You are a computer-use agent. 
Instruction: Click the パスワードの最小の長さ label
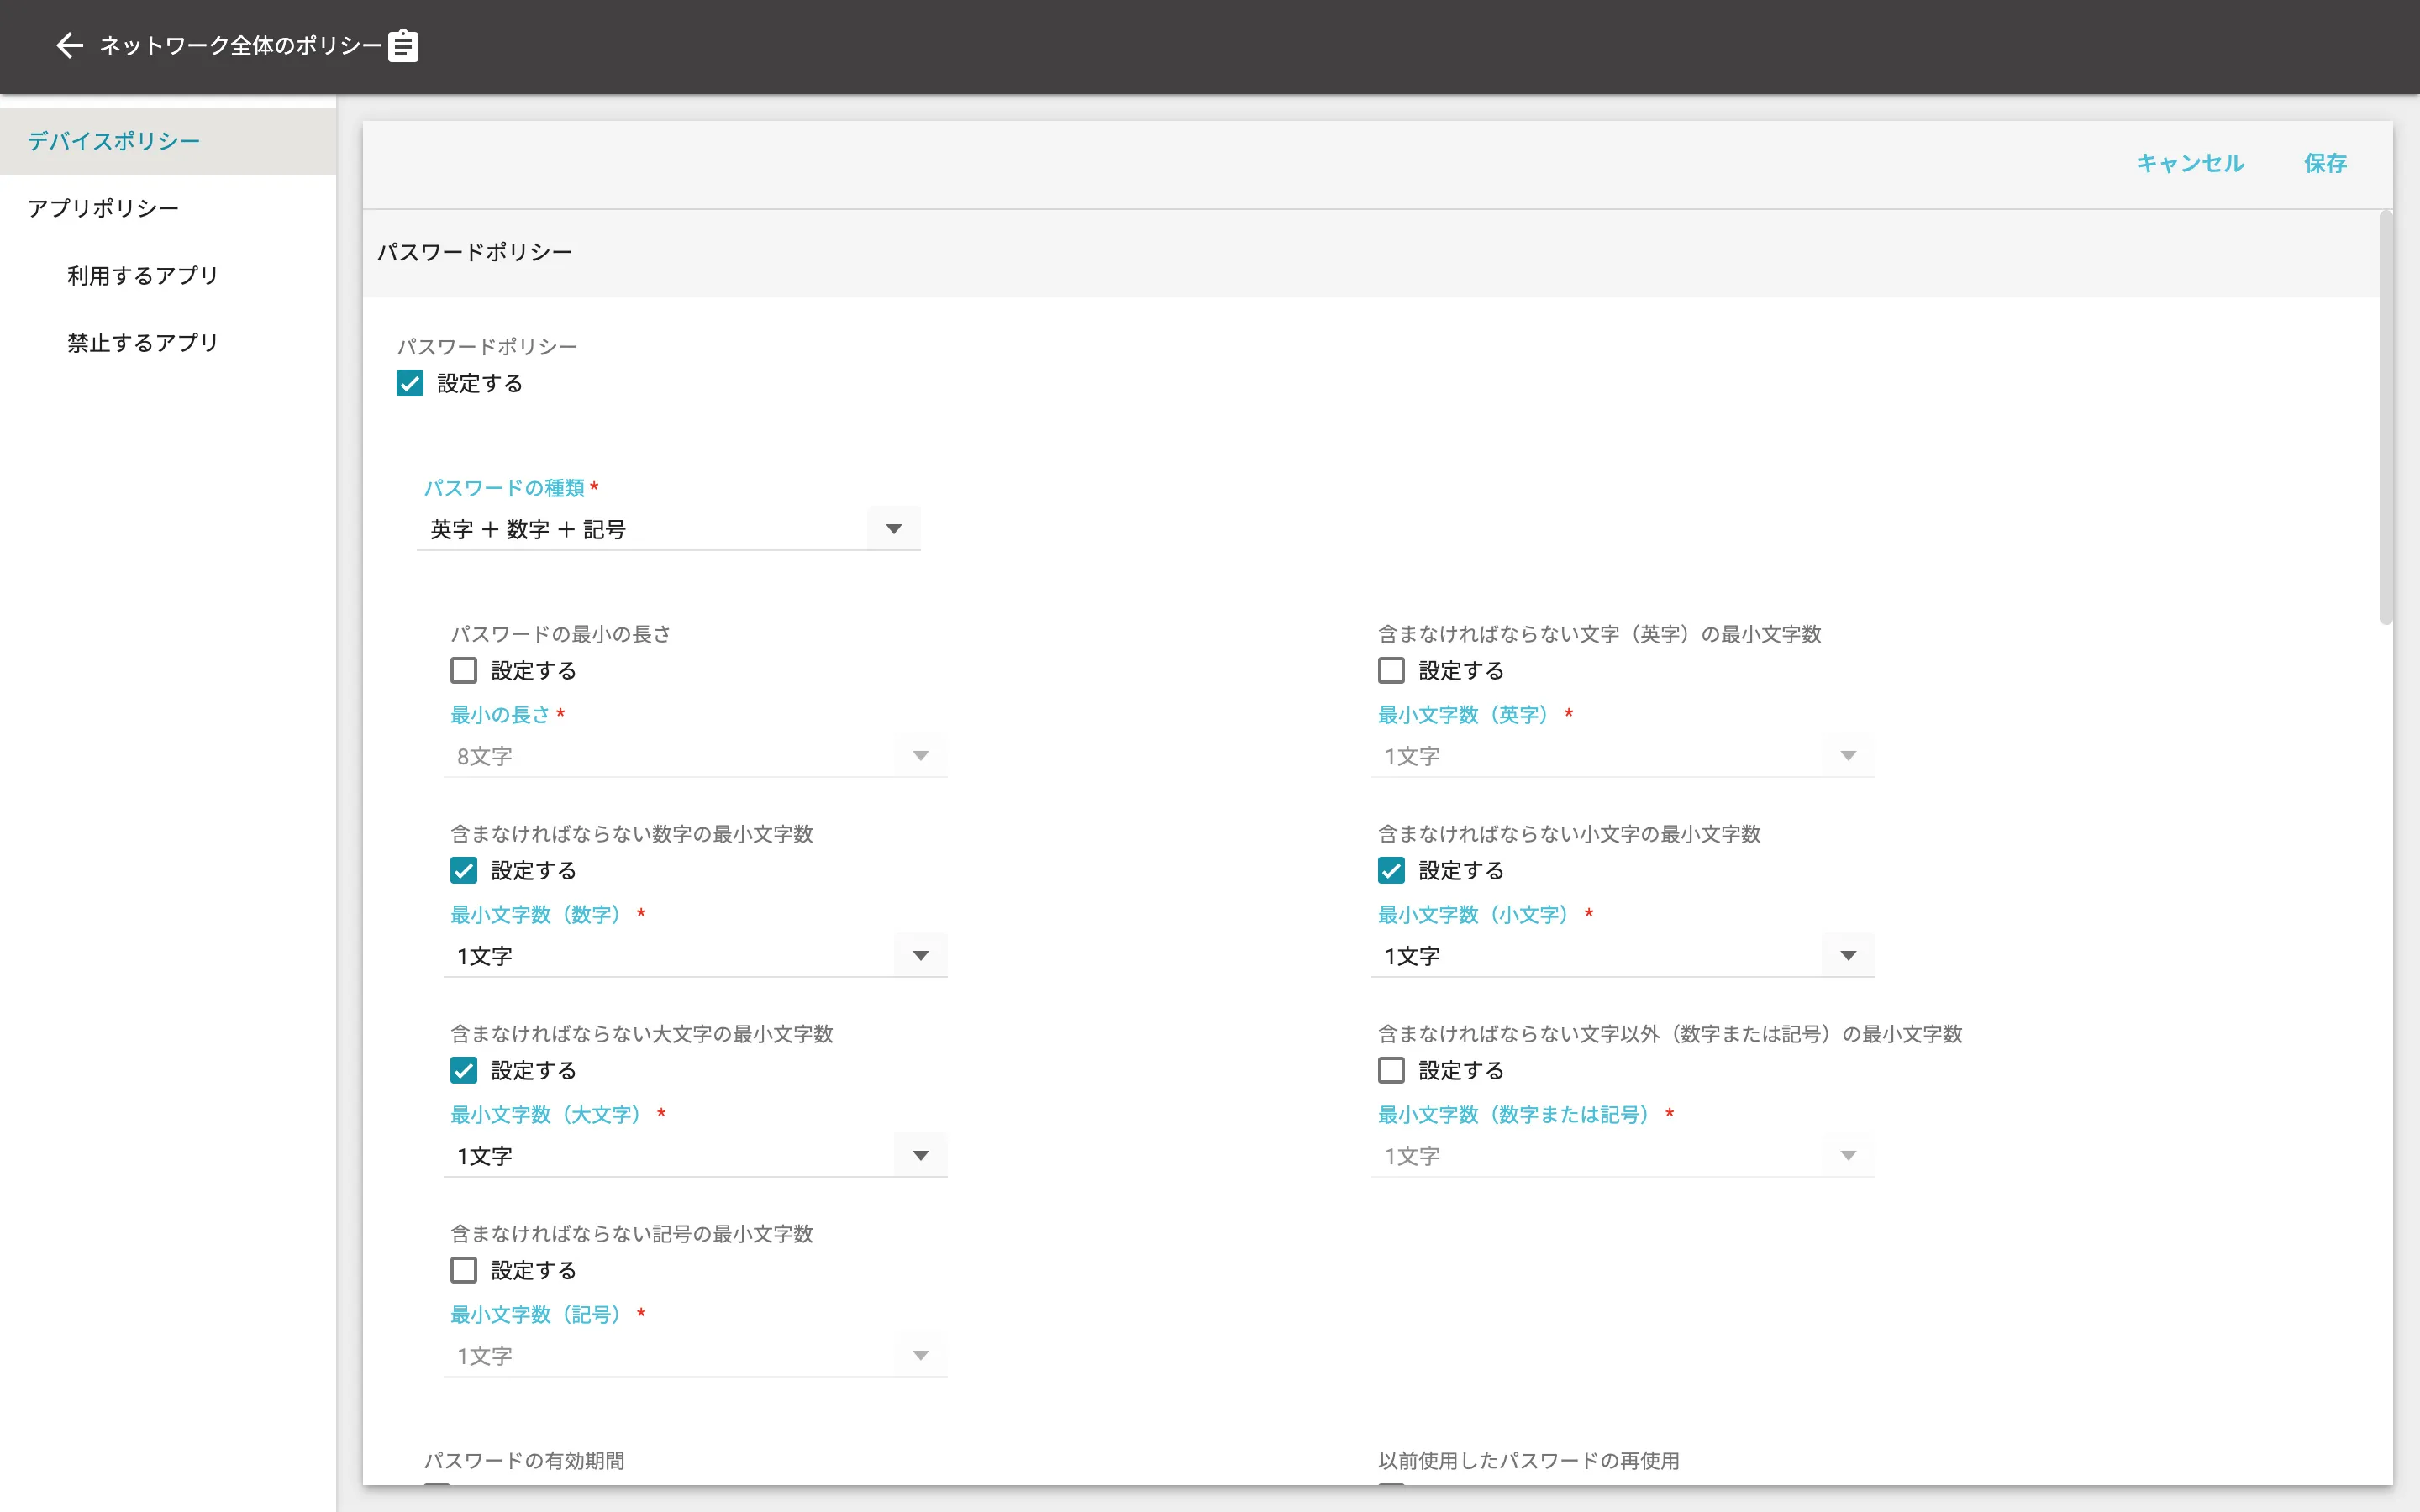(561, 633)
